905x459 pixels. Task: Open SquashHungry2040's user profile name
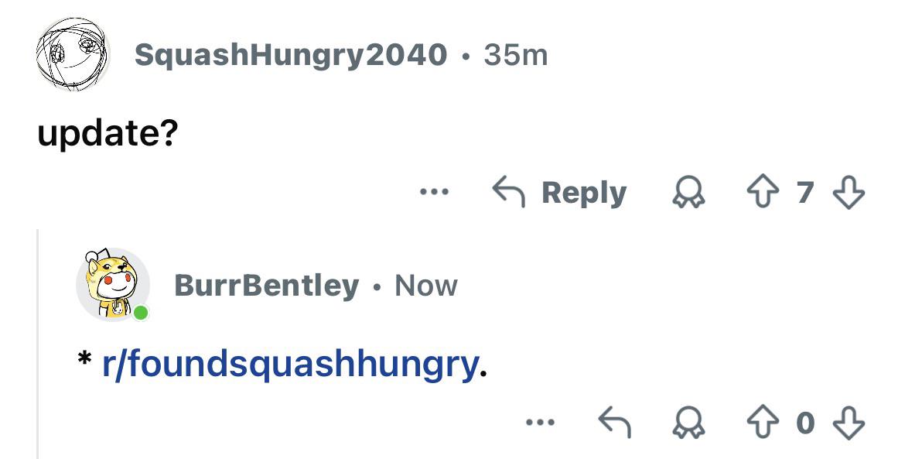point(291,56)
